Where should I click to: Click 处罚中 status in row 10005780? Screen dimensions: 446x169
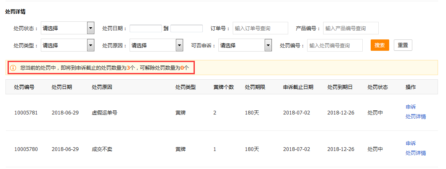[375, 149]
